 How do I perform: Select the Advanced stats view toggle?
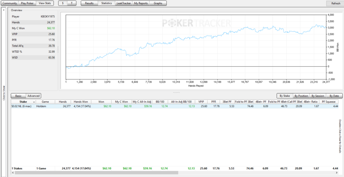pyautogui.click(x=33, y=96)
